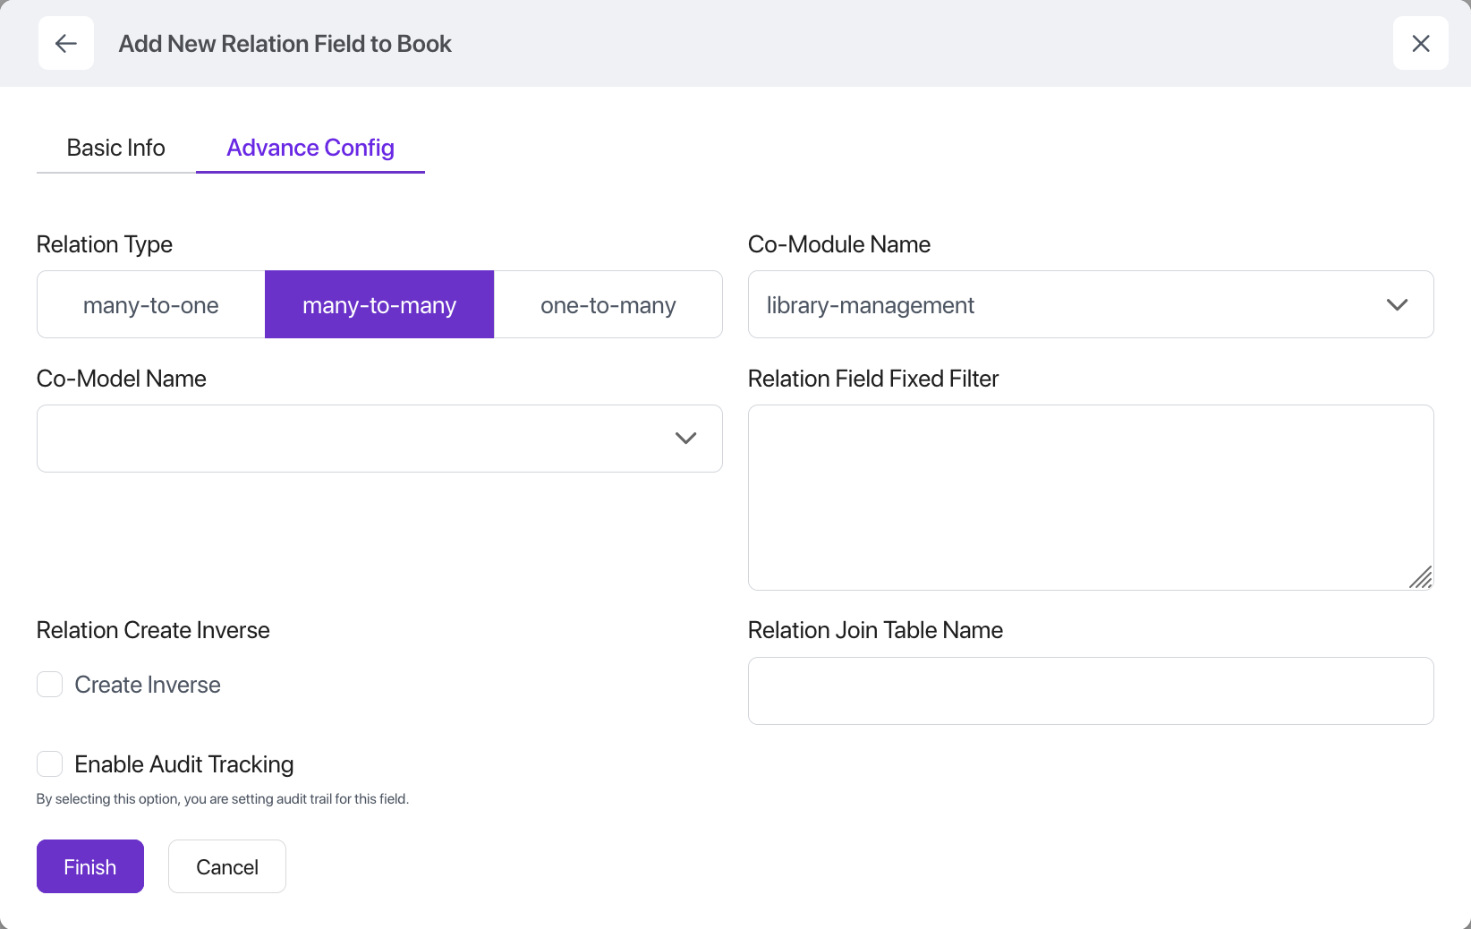The image size is (1471, 929).
Task: Click the Cancel button
Action: pos(227,866)
